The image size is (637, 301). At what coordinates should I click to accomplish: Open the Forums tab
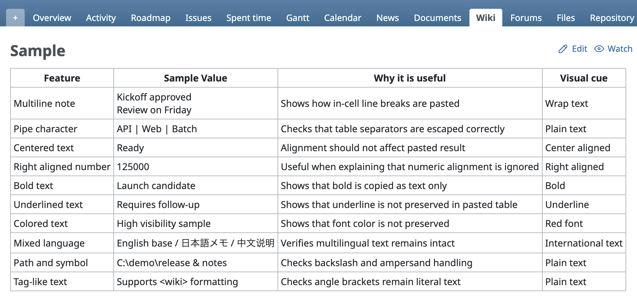(526, 18)
